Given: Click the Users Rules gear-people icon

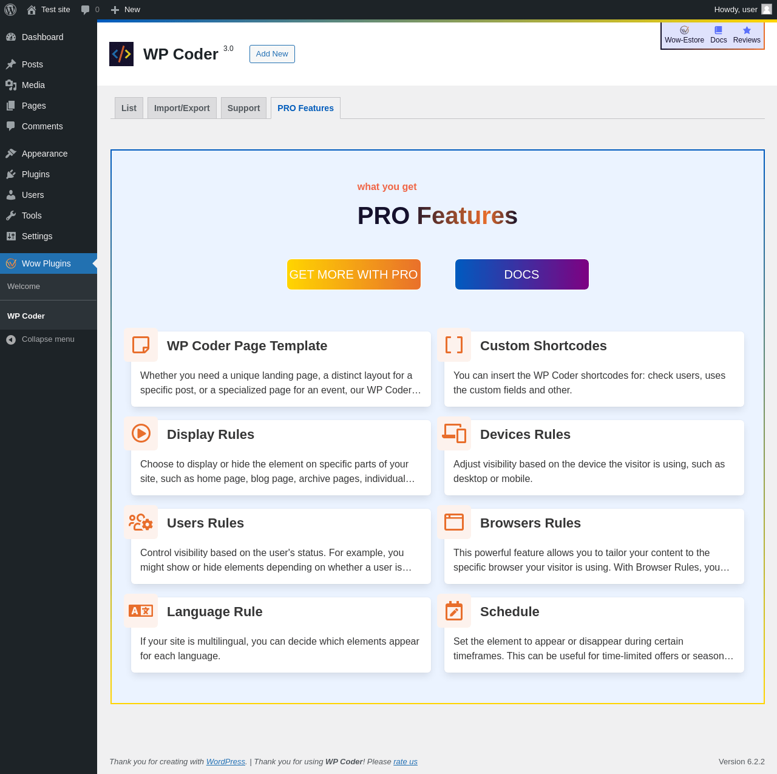Looking at the screenshot, I should [x=141, y=522].
